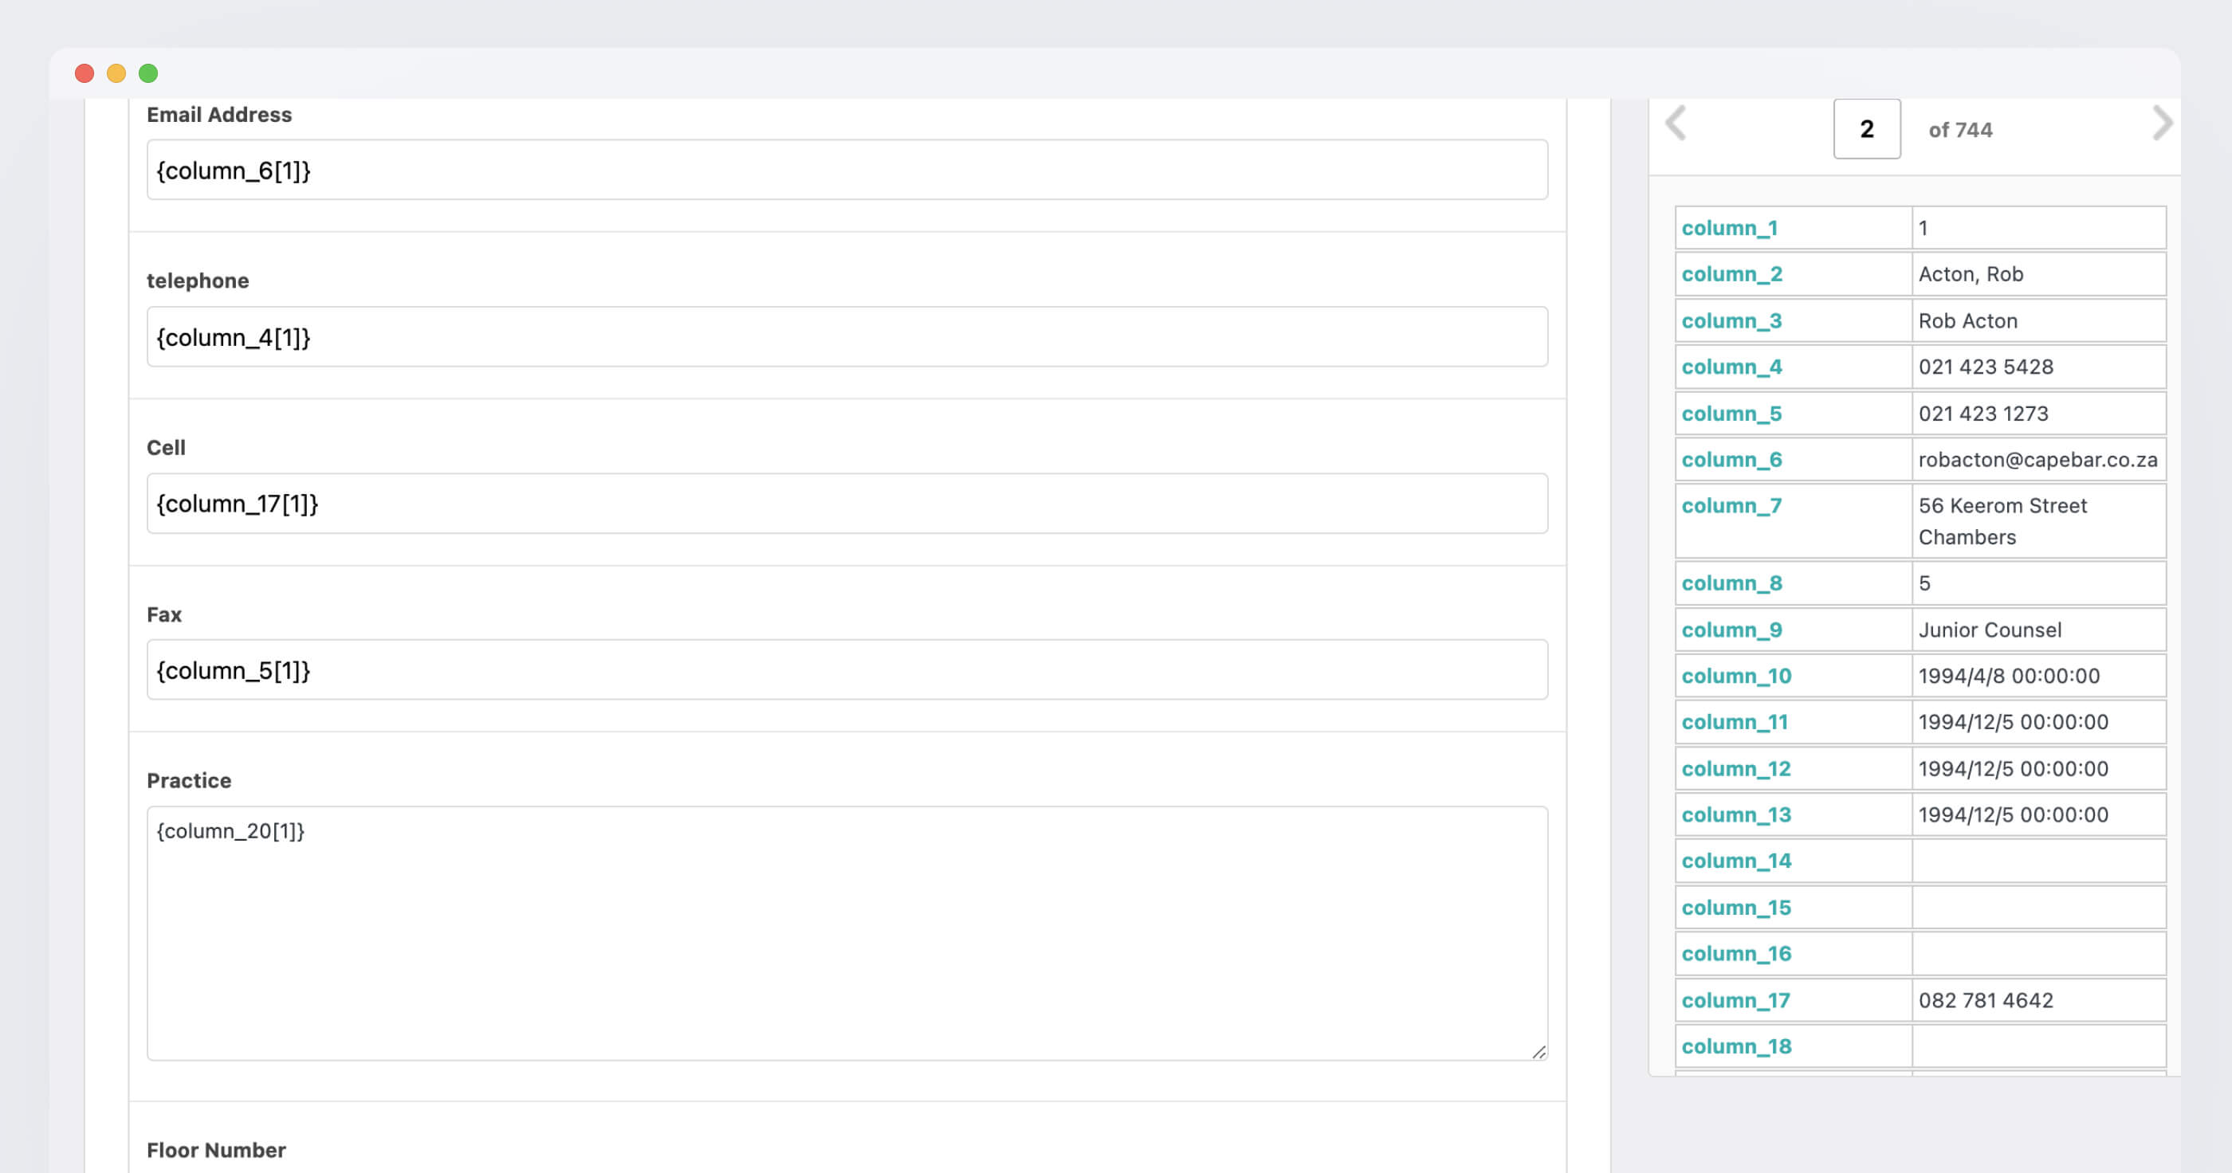Click the column_8 value '5'
The width and height of the screenshot is (2232, 1173).
[x=1924, y=583]
